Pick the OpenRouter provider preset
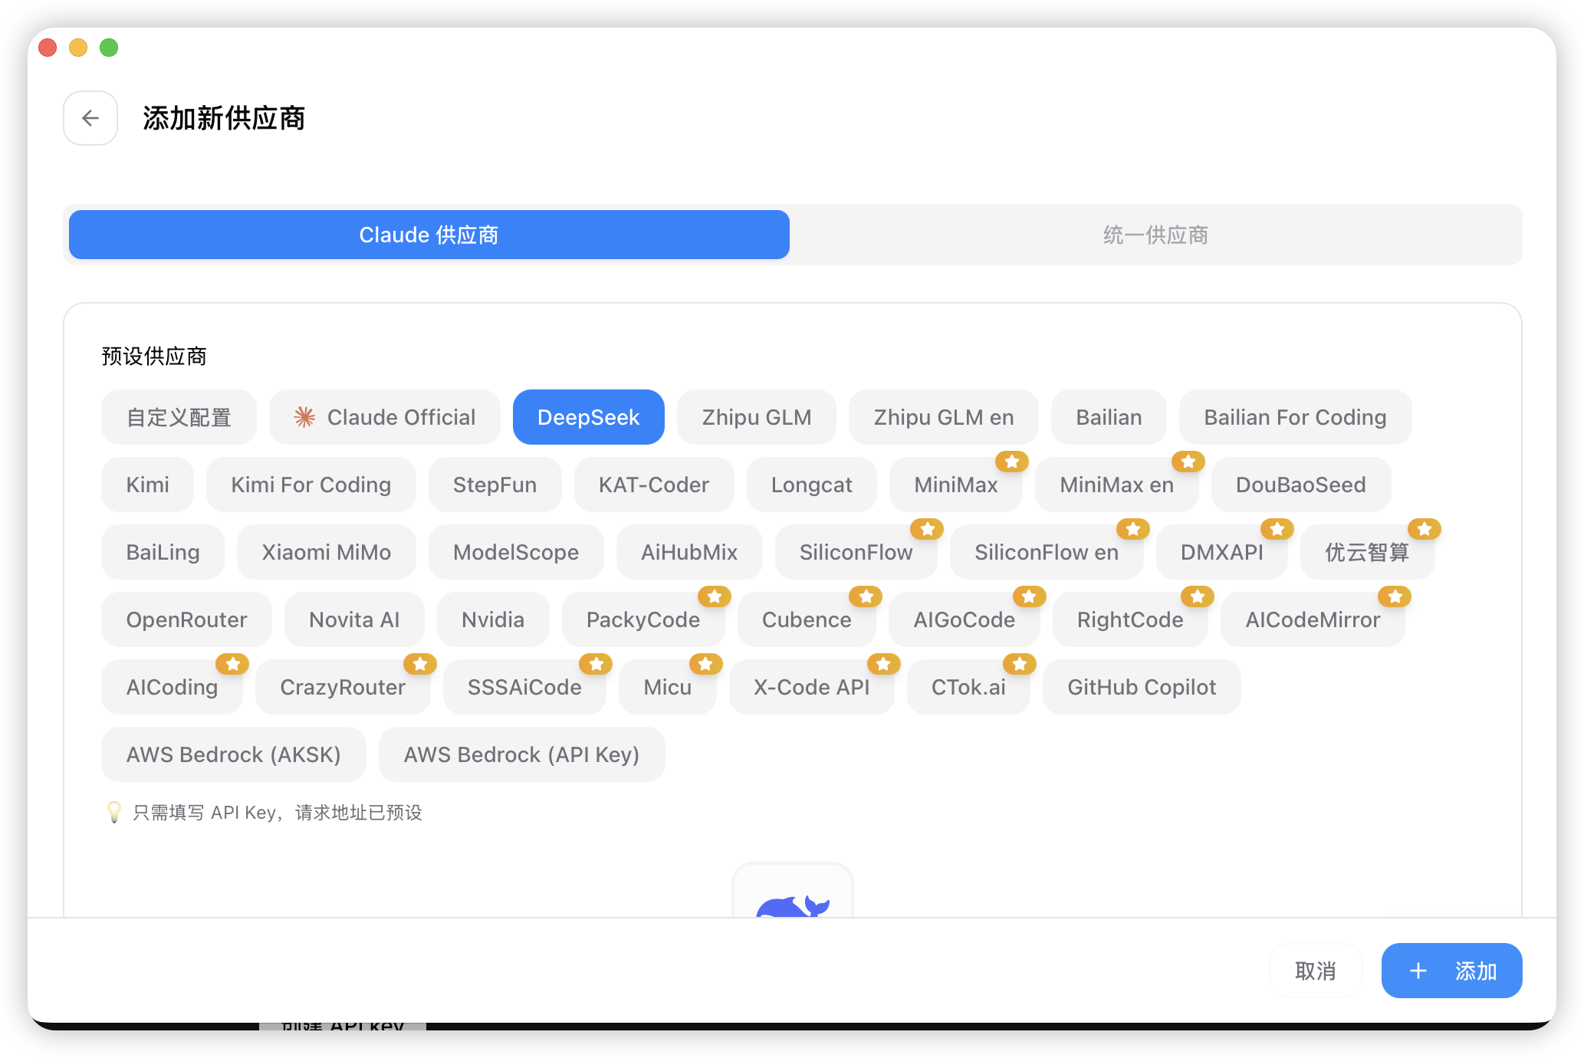 186,619
